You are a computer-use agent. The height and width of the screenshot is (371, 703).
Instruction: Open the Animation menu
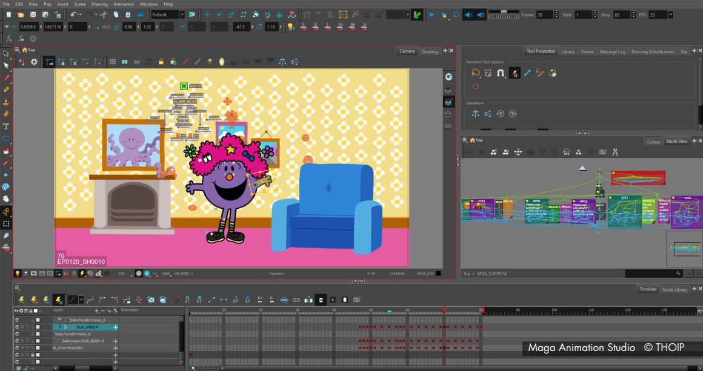124,4
